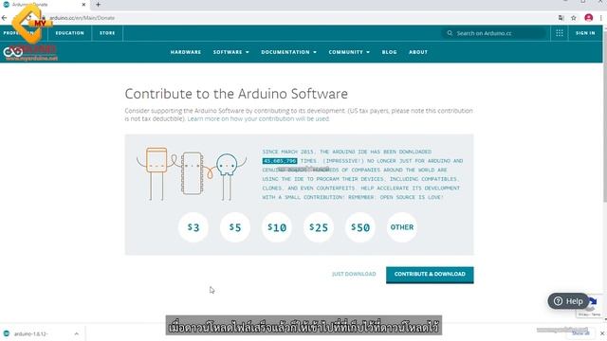This screenshot has height=341, width=607.
Task: Click the 'Contribute to the Arduino Software' heading
Action: (236, 94)
